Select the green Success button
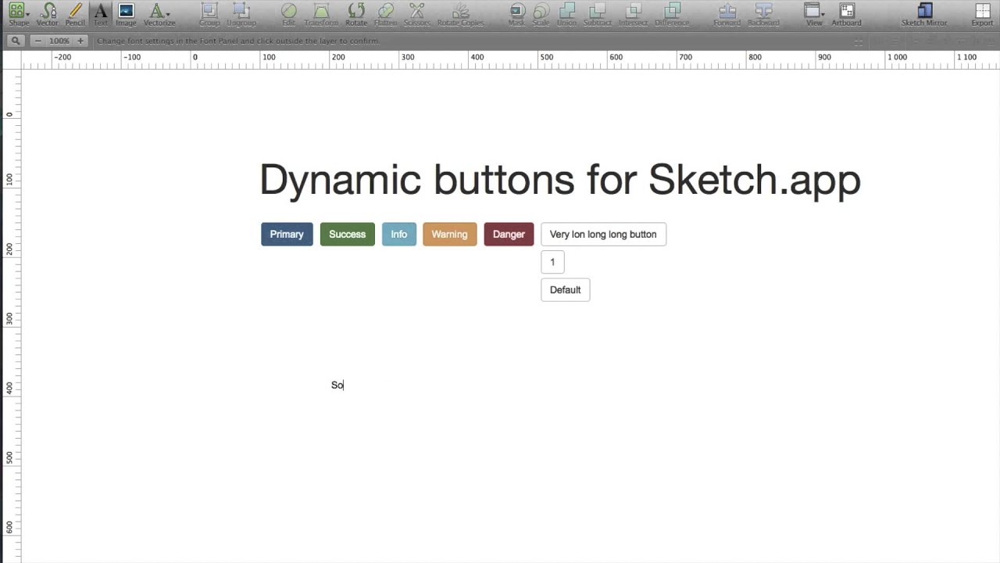Image resolution: width=1000 pixels, height=563 pixels. (348, 234)
